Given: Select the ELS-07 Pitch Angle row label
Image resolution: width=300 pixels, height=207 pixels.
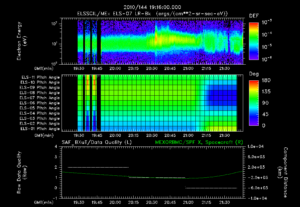Looking at the screenshot, I should click(40, 98).
